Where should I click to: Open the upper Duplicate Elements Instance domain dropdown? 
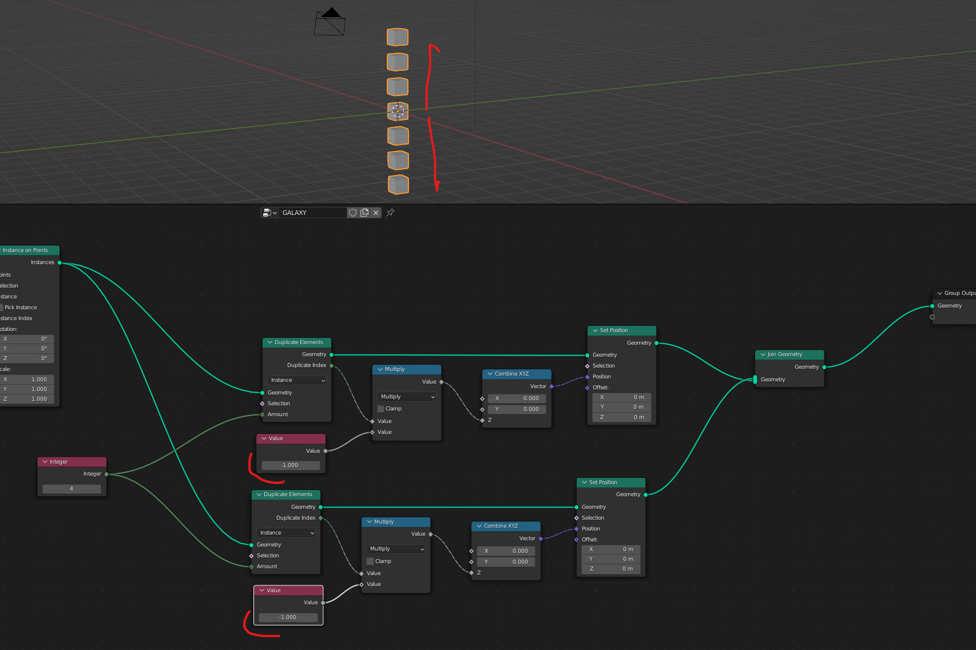coord(297,380)
